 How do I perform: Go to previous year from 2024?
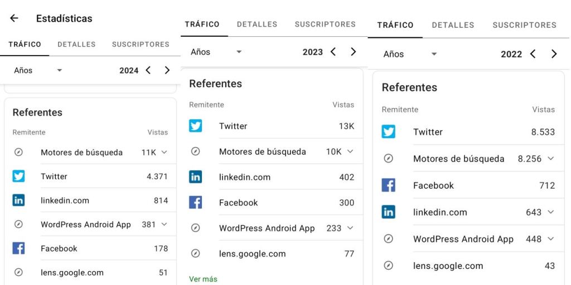click(148, 70)
